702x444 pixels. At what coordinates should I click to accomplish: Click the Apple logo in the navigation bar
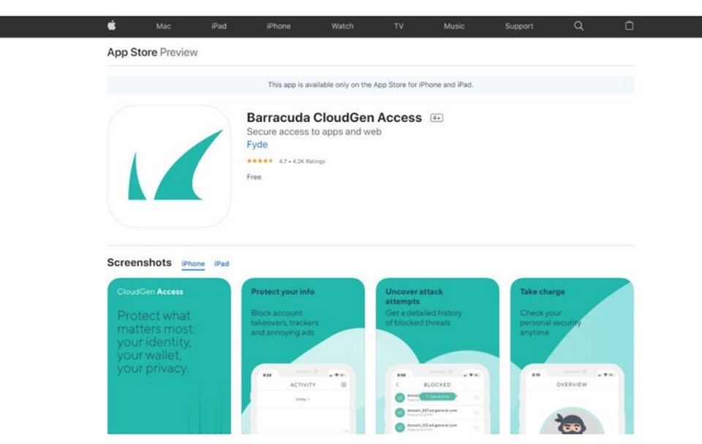coord(110,26)
